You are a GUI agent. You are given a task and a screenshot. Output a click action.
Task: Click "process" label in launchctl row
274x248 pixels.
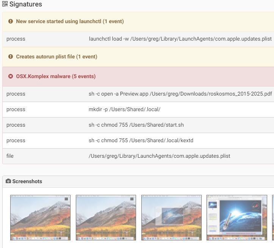click(x=16, y=39)
